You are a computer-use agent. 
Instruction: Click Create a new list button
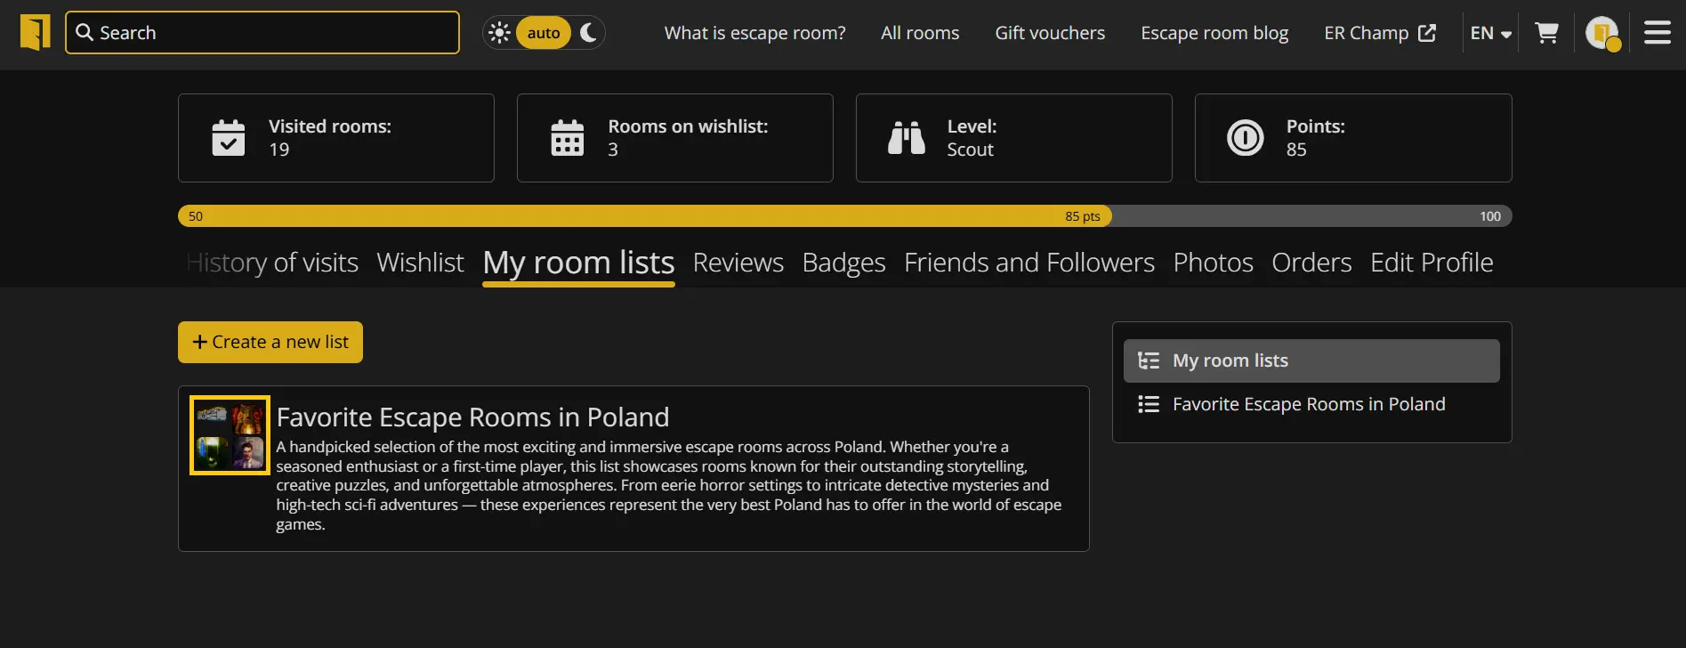(270, 342)
